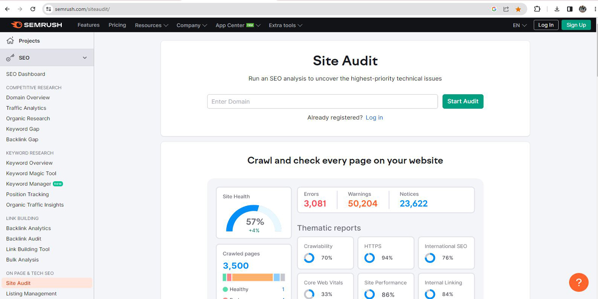Click the Crawled pages color bar
Image resolution: width=598 pixels, height=299 pixels.
254,277
